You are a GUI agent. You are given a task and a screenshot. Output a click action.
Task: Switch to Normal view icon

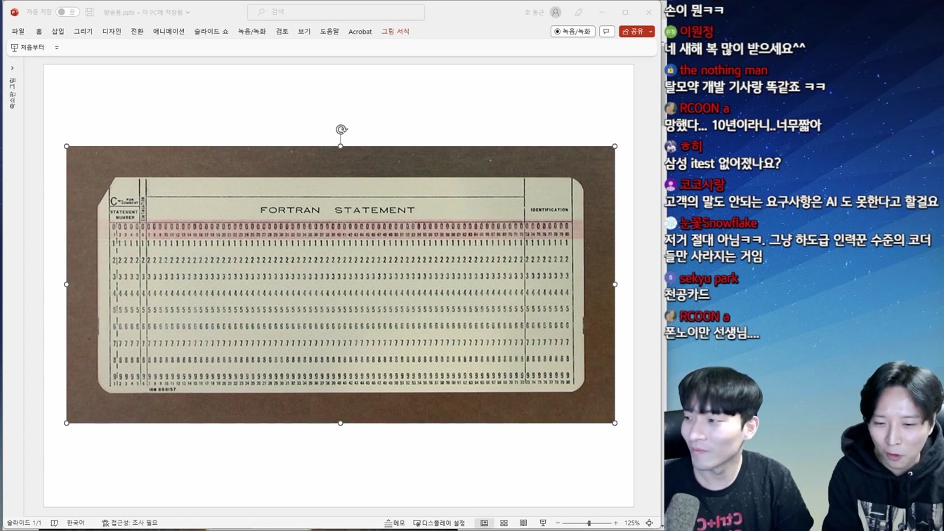pyautogui.click(x=484, y=523)
